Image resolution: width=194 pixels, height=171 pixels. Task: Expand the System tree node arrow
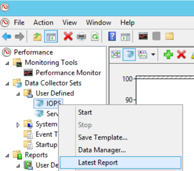(18, 125)
